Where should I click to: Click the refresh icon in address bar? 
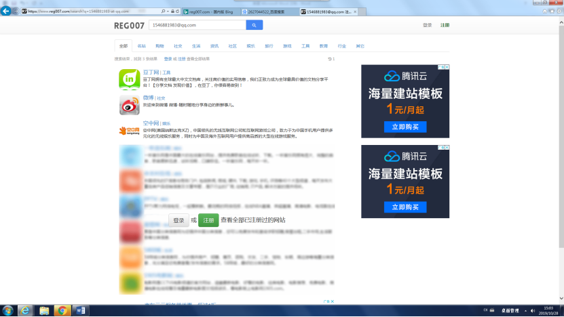[x=177, y=12]
